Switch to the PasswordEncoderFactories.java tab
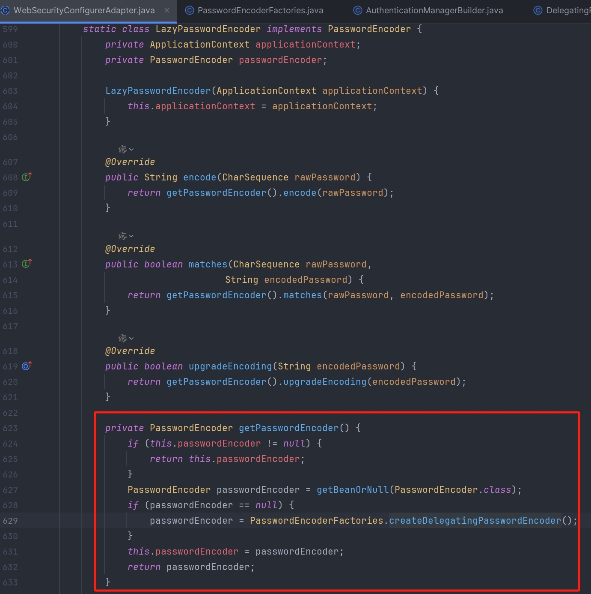 pyautogui.click(x=260, y=10)
